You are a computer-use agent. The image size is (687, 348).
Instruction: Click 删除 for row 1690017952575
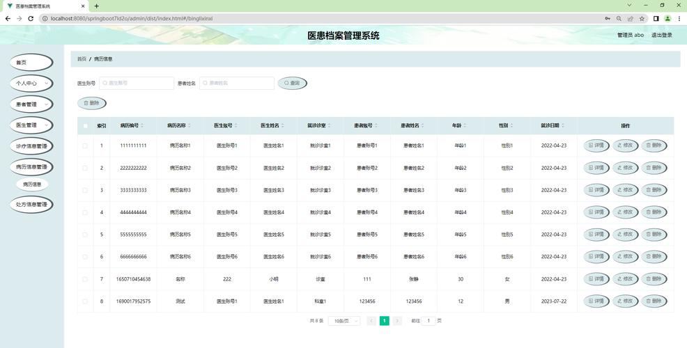[654, 301]
